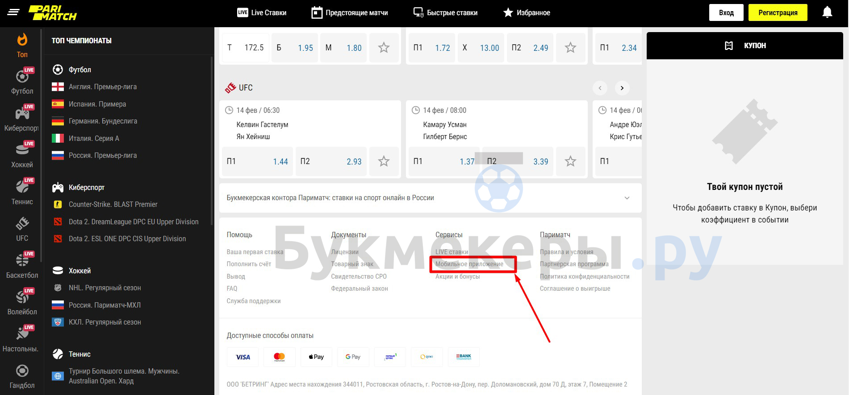Viewport: 849px width, 395px height.
Task: Select П1 1.44 on Келвин Гастелум
Action: pos(257,161)
